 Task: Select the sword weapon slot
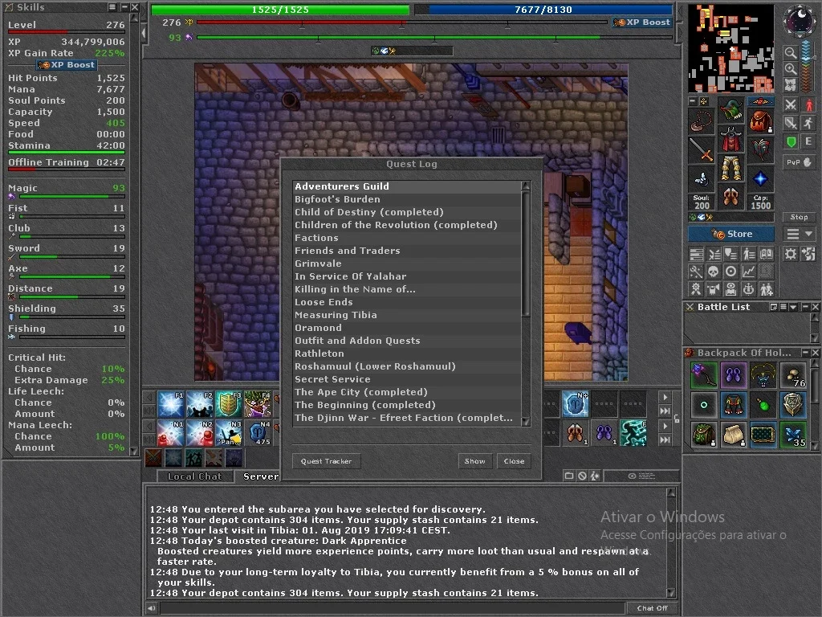coord(702,150)
